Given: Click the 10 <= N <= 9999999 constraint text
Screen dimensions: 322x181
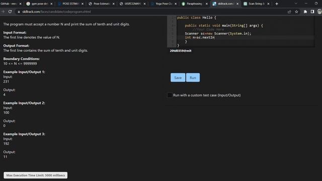Looking at the screenshot, I should click(x=20, y=64).
